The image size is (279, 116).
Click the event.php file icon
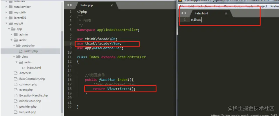(15, 90)
